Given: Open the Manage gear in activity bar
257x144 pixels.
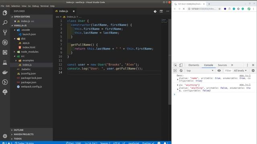Looking at the screenshot, I should tap(5, 136).
